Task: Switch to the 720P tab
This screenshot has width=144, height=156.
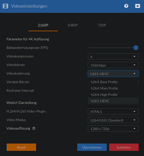Action: tap(102, 25)
